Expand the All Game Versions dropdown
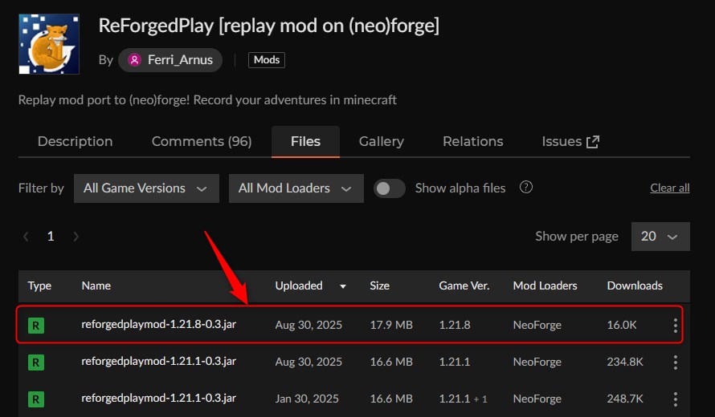Viewport: 715px width, 417px height. pos(146,188)
